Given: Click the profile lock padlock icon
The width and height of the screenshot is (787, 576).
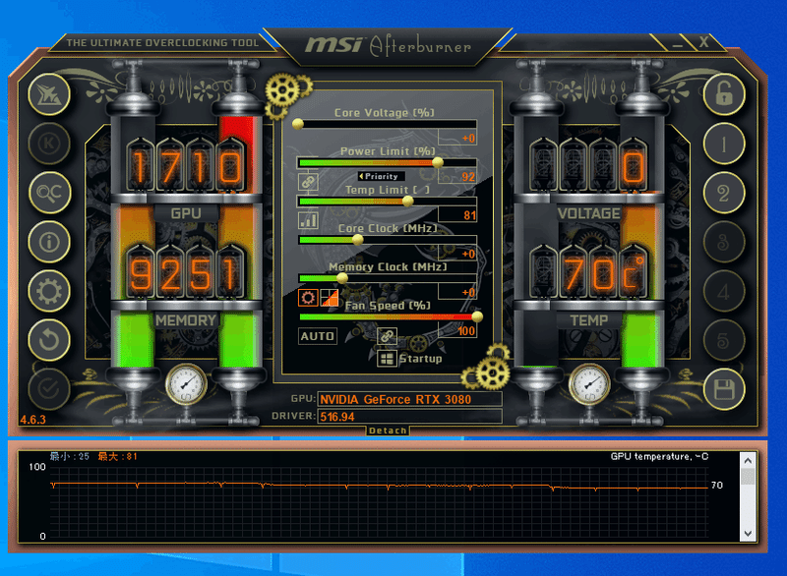Looking at the screenshot, I should (x=724, y=94).
